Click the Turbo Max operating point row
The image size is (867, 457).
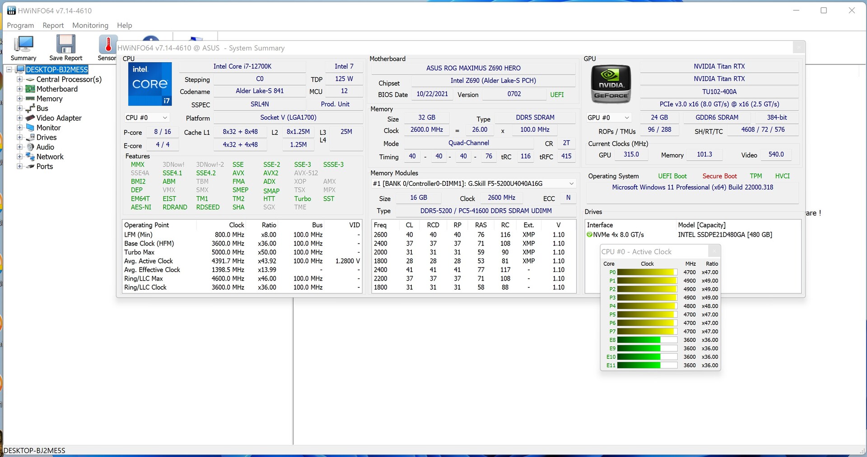(242, 252)
